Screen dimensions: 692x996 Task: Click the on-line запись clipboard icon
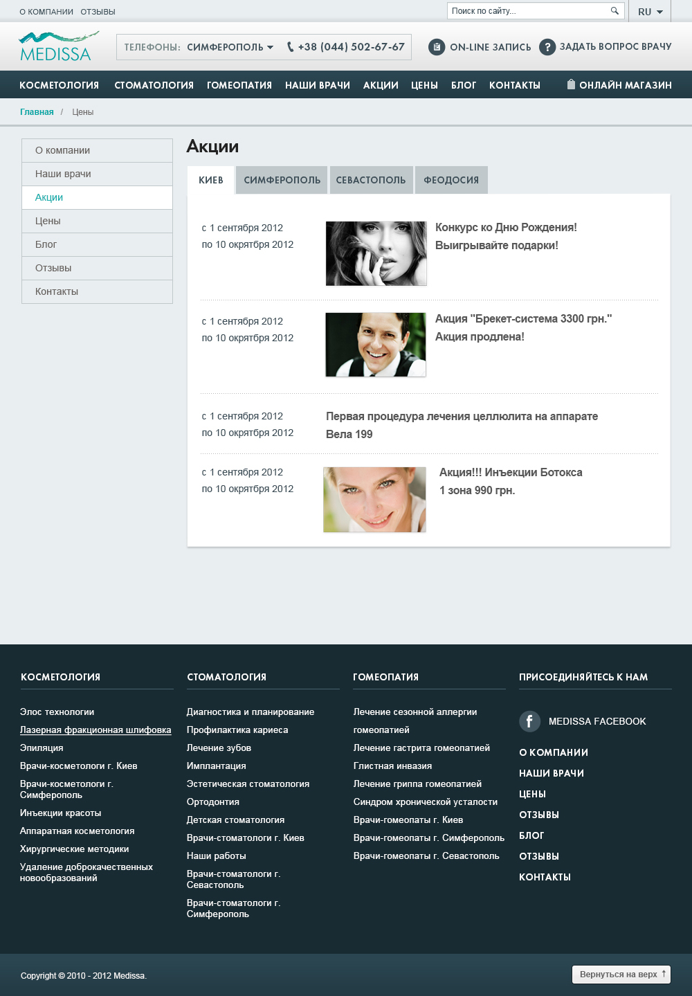[x=436, y=47]
